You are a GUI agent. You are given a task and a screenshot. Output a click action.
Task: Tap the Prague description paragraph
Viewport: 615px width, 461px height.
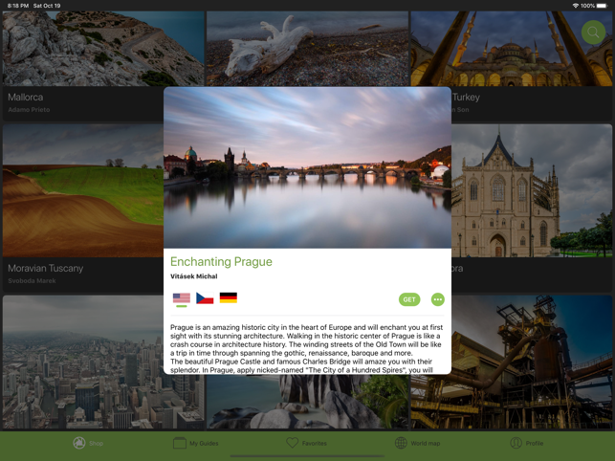307,348
